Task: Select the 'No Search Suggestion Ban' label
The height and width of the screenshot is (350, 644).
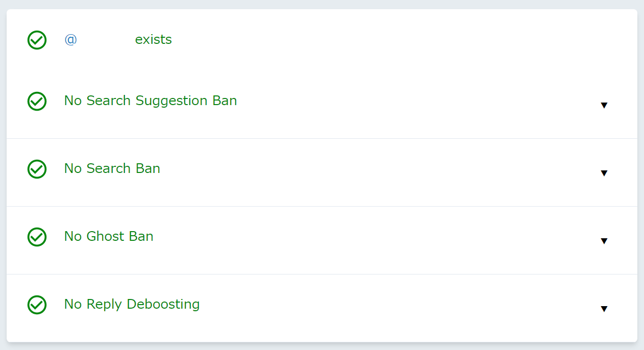Action: coord(151,101)
